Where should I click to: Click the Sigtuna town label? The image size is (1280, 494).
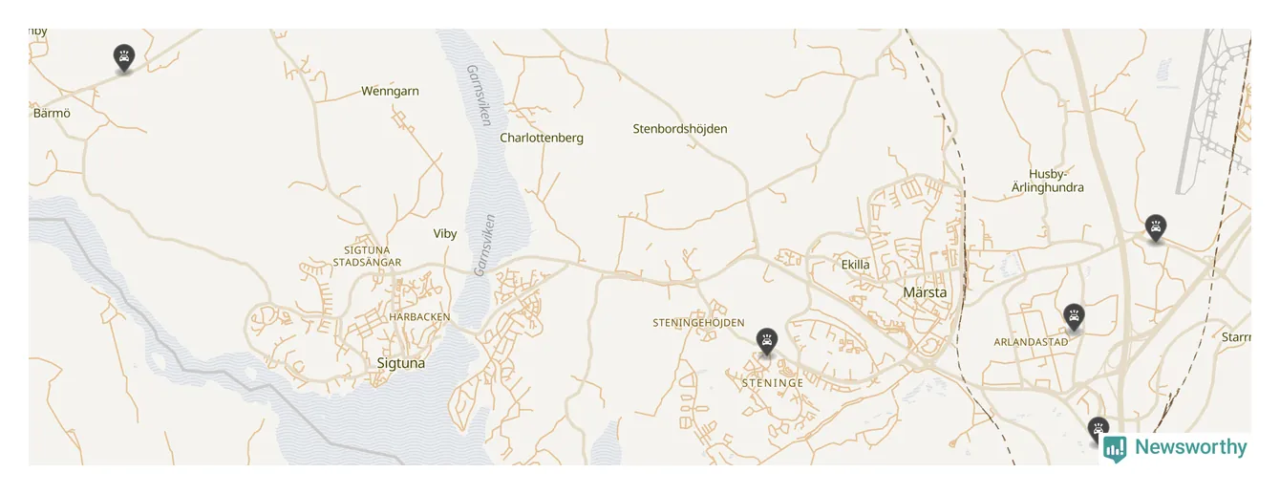(x=401, y=363)
